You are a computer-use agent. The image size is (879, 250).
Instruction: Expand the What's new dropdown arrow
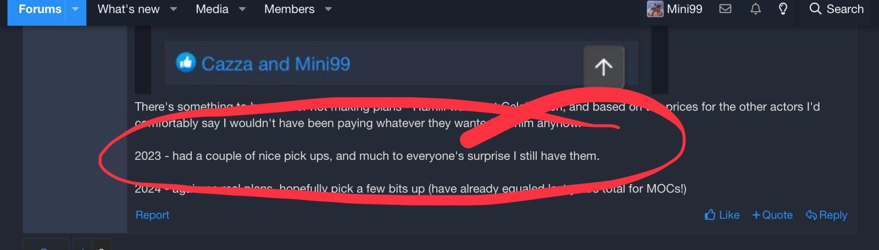[x=173, y=9]
